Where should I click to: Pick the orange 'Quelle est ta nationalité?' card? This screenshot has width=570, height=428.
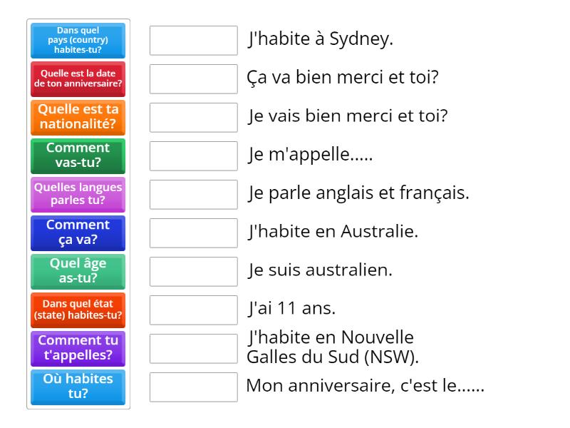click(78, 118)
